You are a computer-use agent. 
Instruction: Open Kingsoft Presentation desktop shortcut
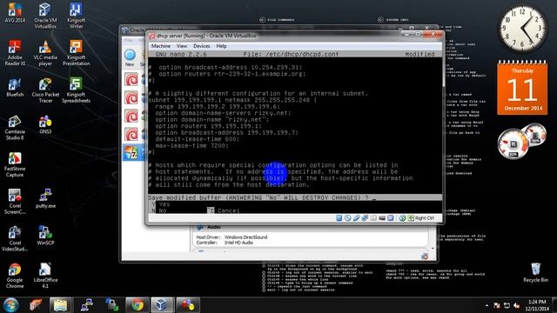(x=76, y=53)
